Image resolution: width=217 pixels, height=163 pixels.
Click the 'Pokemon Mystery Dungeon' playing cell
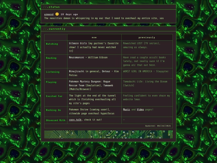point(94,85)
